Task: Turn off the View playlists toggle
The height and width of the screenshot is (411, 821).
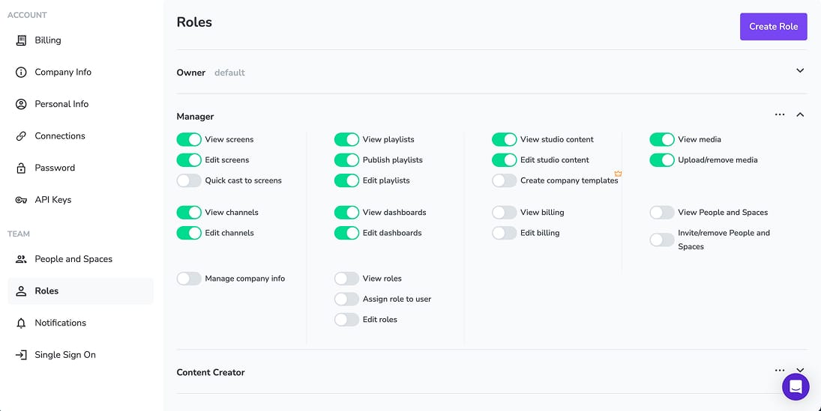Action: [x=346, y=139]
